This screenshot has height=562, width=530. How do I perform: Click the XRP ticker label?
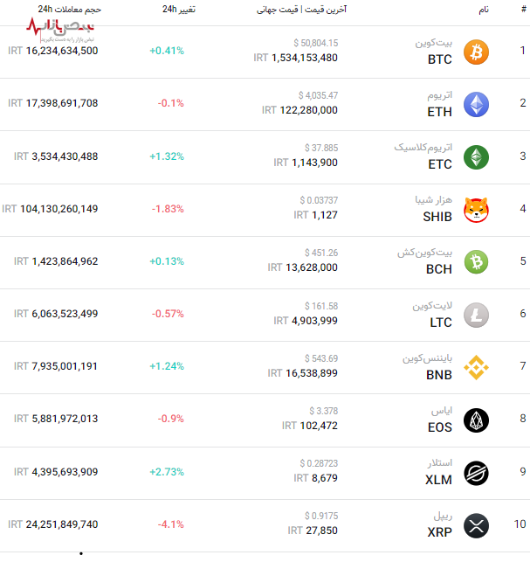[x=439, y=532]
